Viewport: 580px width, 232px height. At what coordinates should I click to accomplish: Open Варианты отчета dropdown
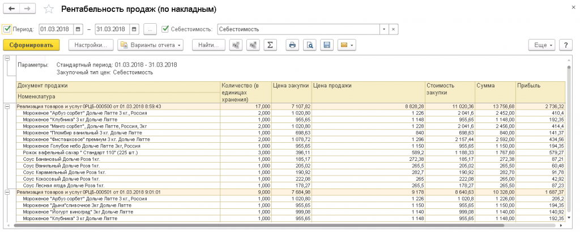[151, 45]
